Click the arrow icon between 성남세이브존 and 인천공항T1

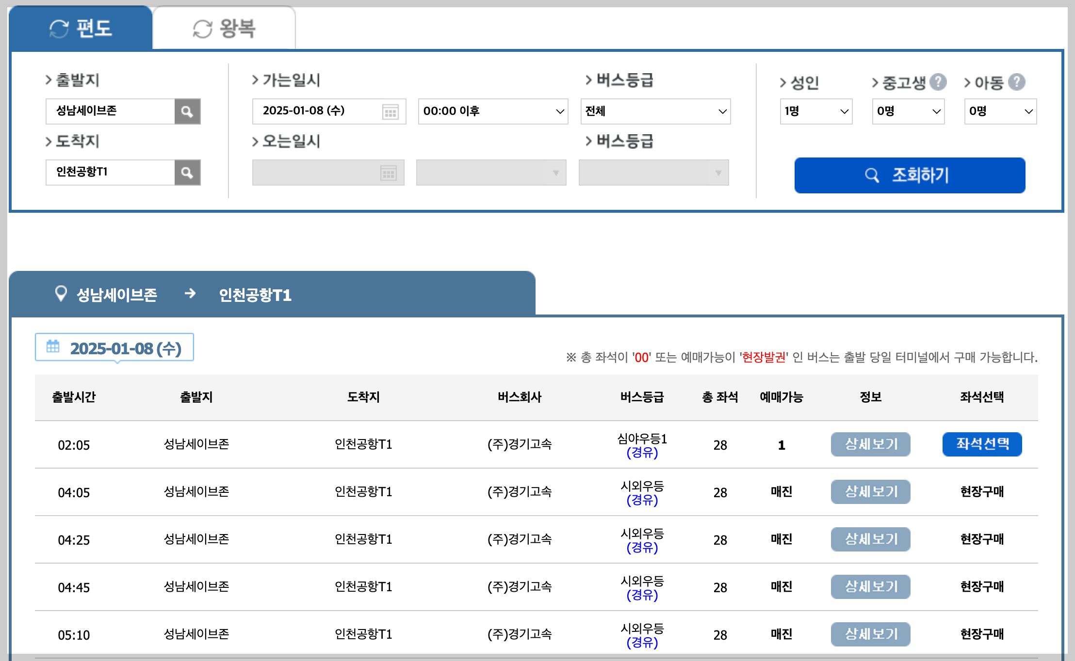[x=191, y=294]
